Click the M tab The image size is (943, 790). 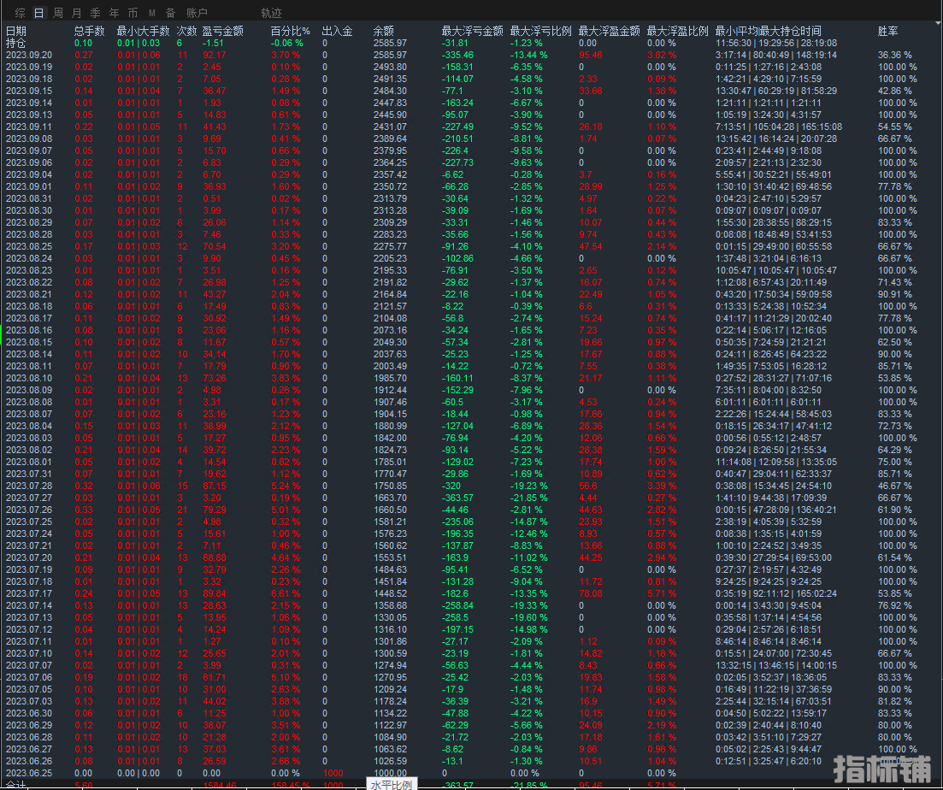pos(151,13)
